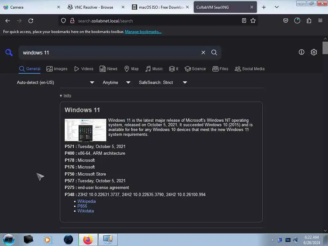This screenshot has width=328, height=246.
Task: Select the Videos search category
Action: (84, 69)
